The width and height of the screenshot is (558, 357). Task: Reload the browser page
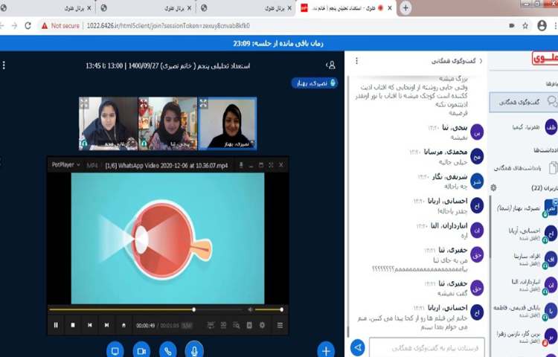click(28, 25)
